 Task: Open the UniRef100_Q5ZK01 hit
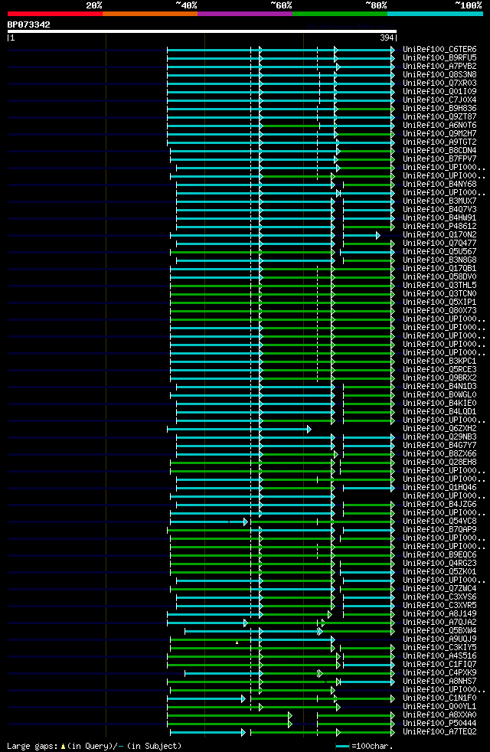click(439, 572)
